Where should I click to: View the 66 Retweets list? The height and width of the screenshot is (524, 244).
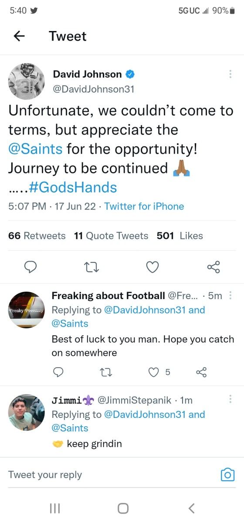tap(37, 236)
